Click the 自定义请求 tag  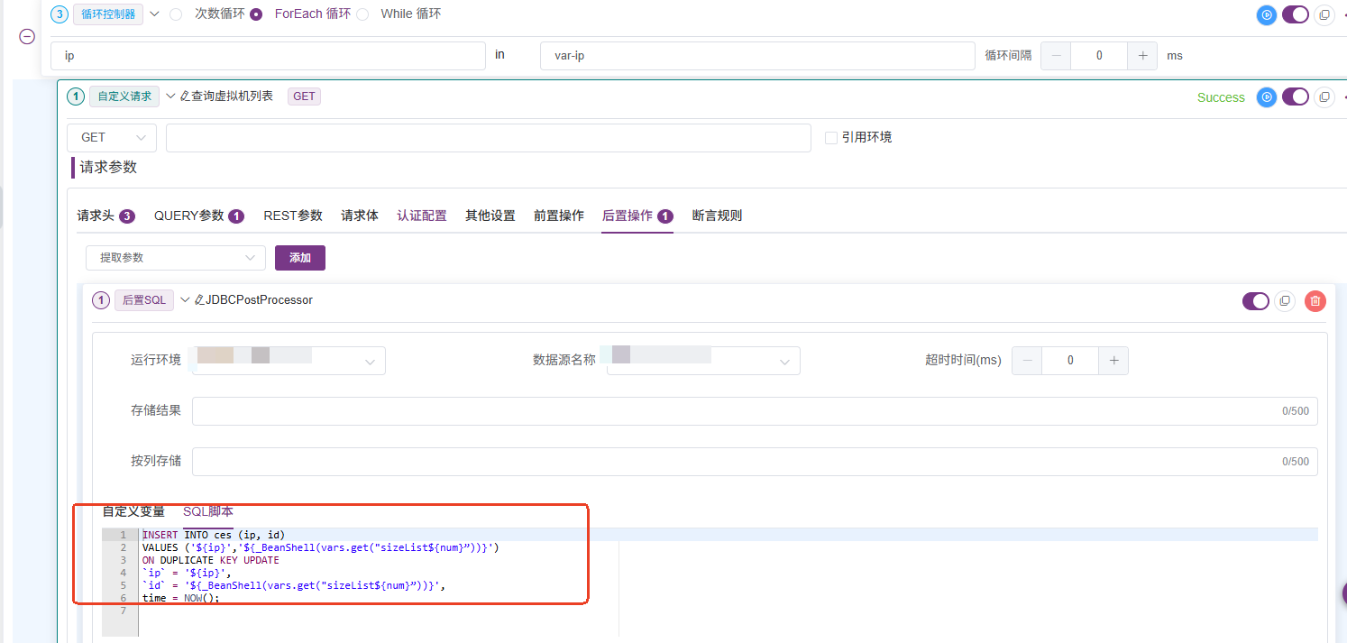pyautogui.click(x=124, y=96)
